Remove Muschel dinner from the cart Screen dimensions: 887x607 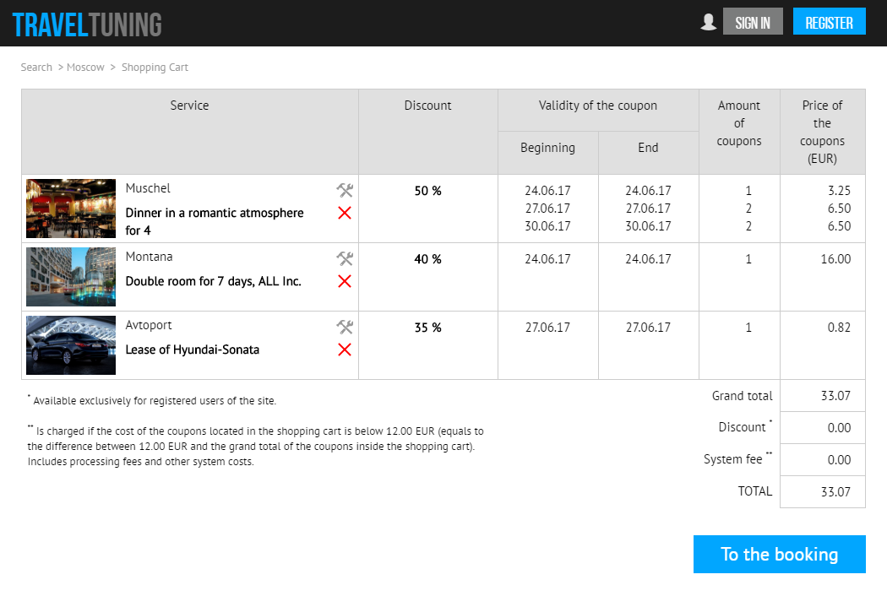345,213
